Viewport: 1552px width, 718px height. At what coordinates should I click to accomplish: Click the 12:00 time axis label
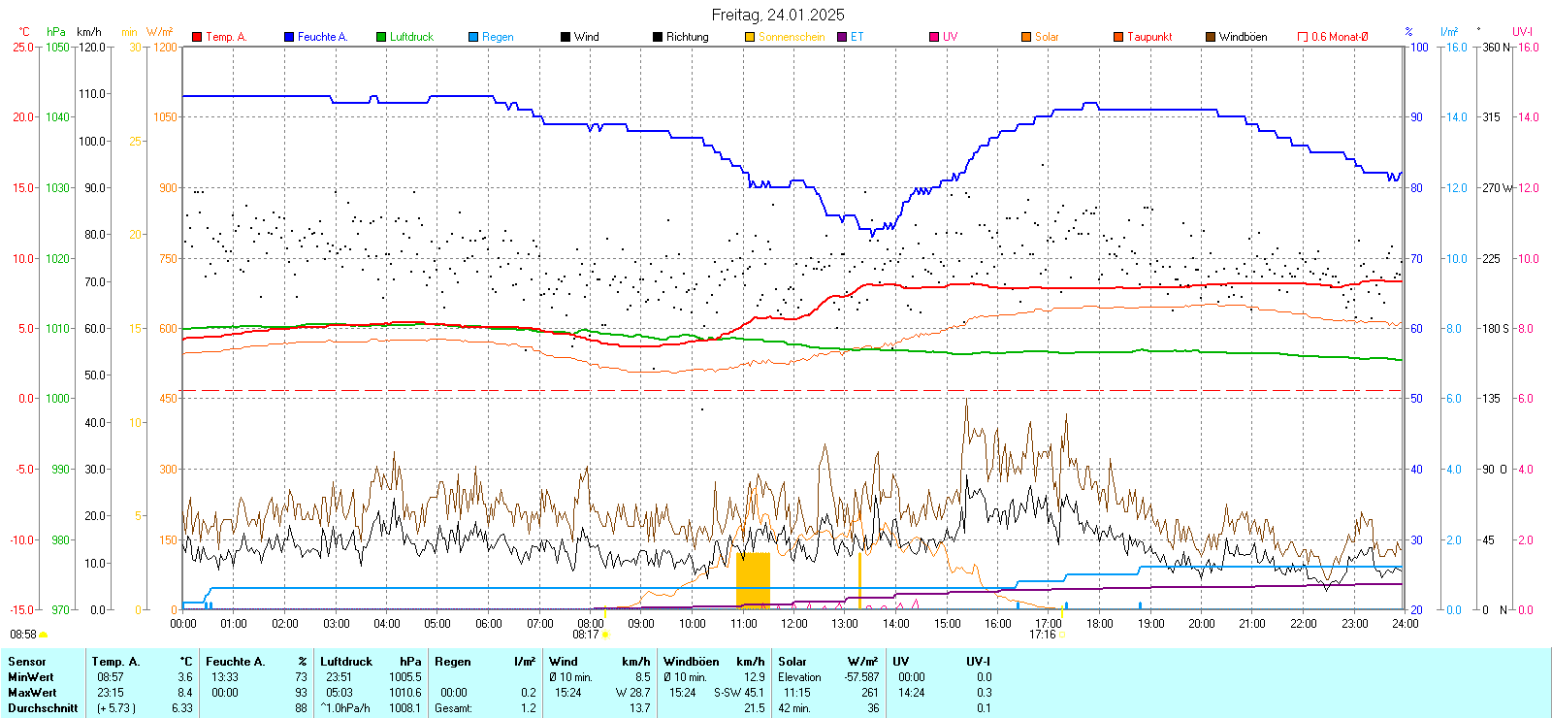(794, 624)
